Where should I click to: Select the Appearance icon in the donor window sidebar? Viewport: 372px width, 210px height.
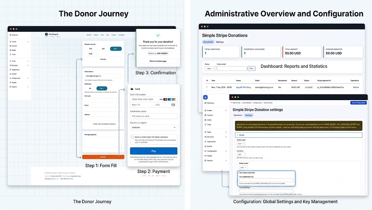click(x=11, y=70)
